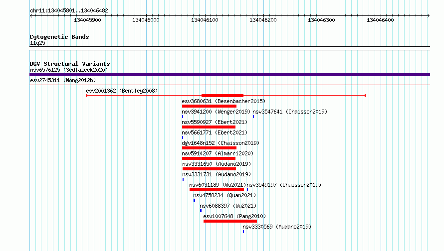Click the thick red esv2001362 bar segment
This screenshot has width=444, height=251.
[222, 96]
